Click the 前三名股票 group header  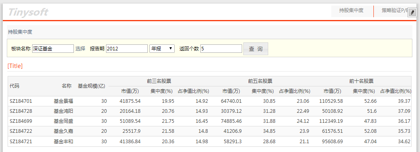pyautogui.click(x=159, y=81)
